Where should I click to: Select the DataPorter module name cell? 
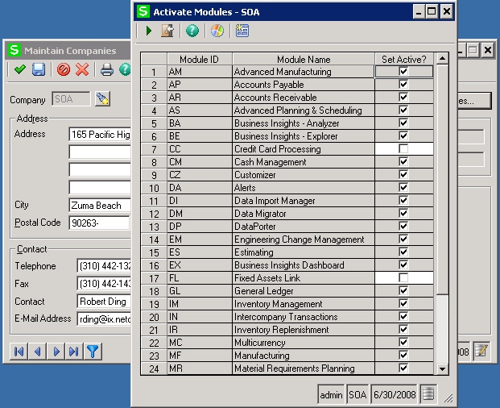point(304,227)
